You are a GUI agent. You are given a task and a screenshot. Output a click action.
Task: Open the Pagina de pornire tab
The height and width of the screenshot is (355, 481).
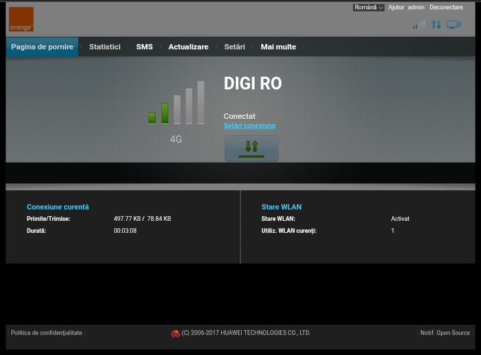coord(42,47)
